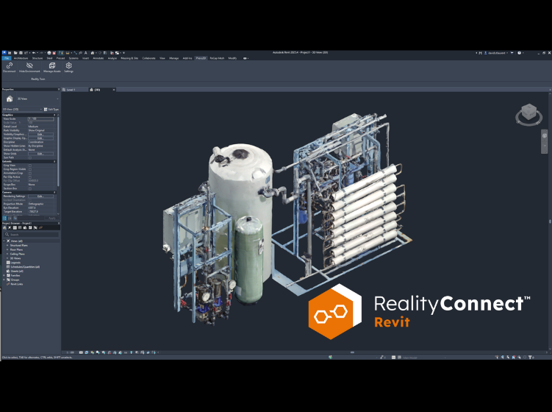Switch to the Structure ribbon tab
The height and width of the screenshot is (412, 552).
tap(37, 58)
